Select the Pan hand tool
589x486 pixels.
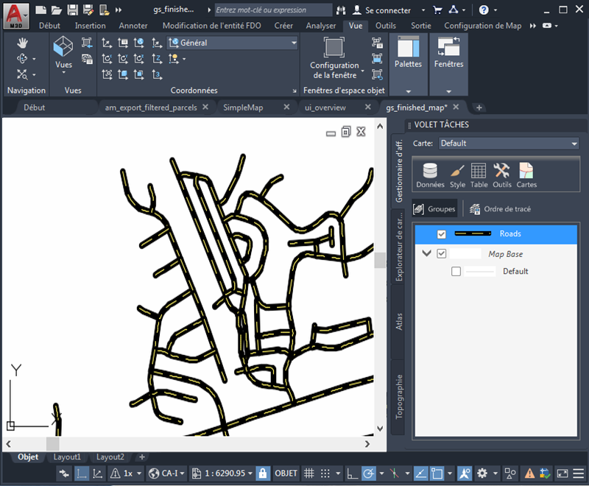coord(22,43)
